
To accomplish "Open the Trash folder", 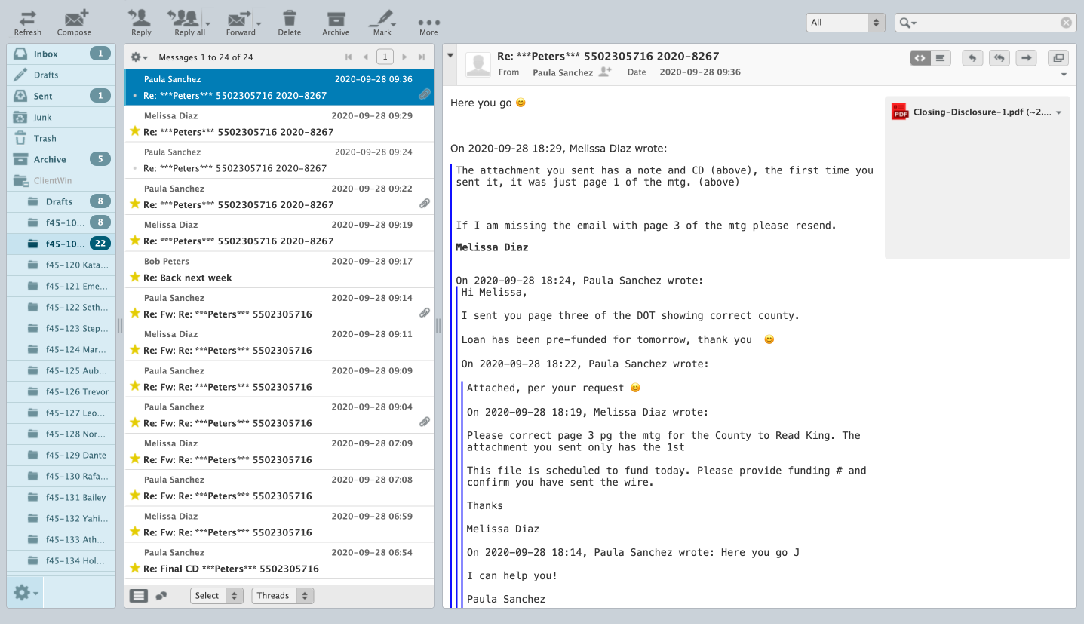I will point(45,139).
